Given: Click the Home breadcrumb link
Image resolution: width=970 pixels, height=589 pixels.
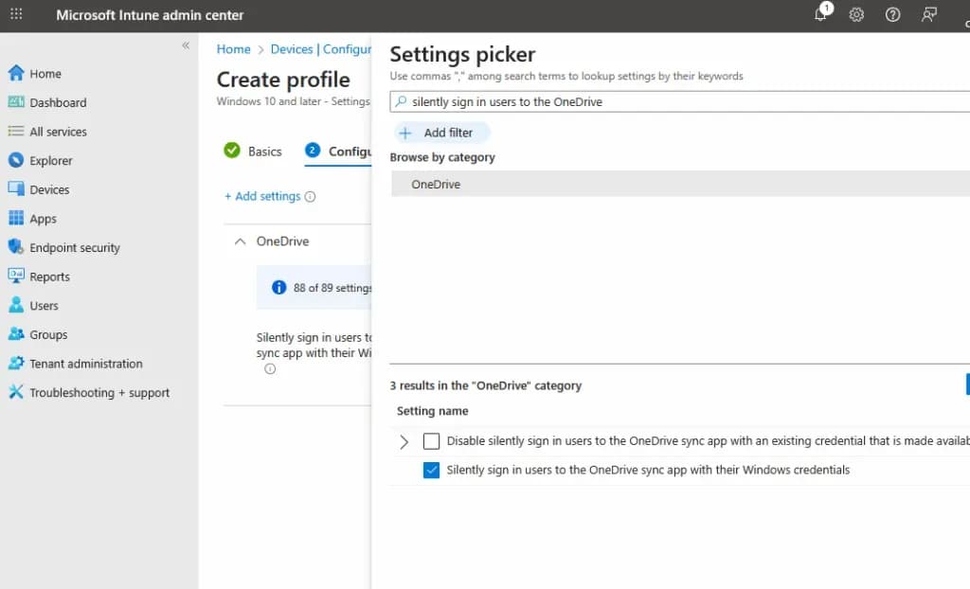Looking at the screenshot, I should click(x=233, y=48).
